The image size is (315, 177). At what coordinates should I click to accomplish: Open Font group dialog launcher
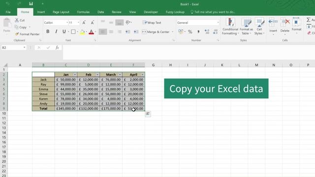(95, 40)
